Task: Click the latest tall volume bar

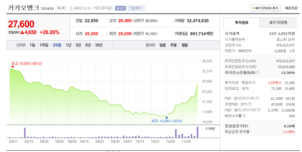Action: (197, 132)
